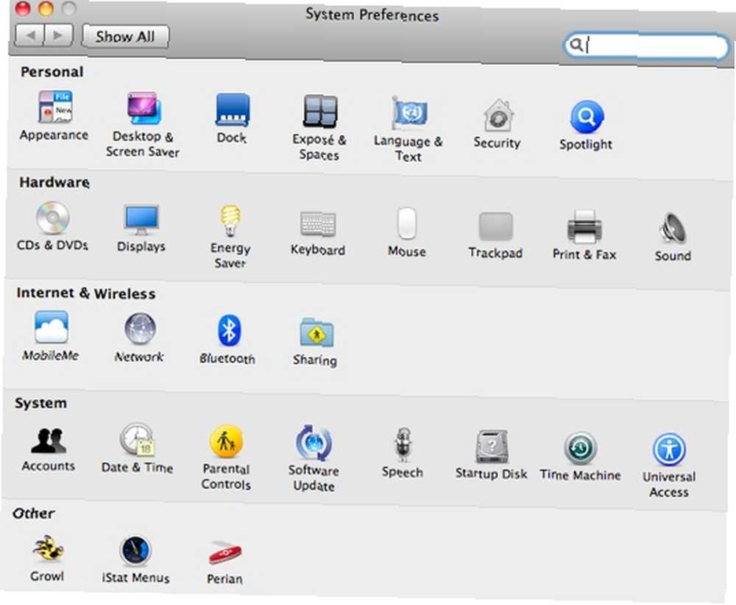This screenshot has height=605, width=736.
Task: Go back with the left arrow button
Action: click(30, 35)
